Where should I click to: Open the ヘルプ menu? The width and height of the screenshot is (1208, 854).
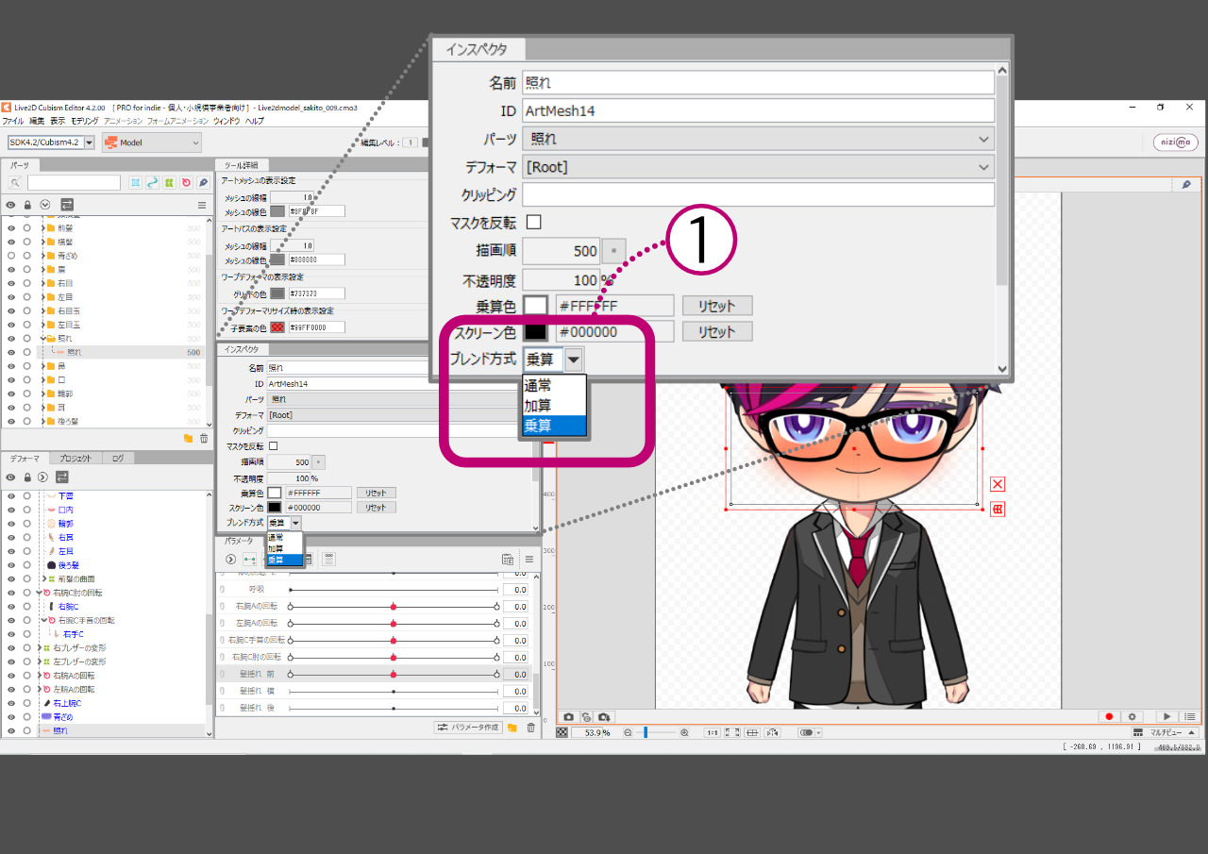(254, 121)
